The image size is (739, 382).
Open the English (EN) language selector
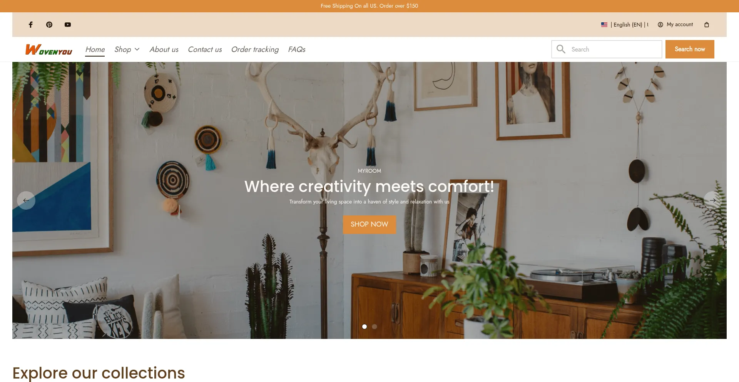click(628, 25)
